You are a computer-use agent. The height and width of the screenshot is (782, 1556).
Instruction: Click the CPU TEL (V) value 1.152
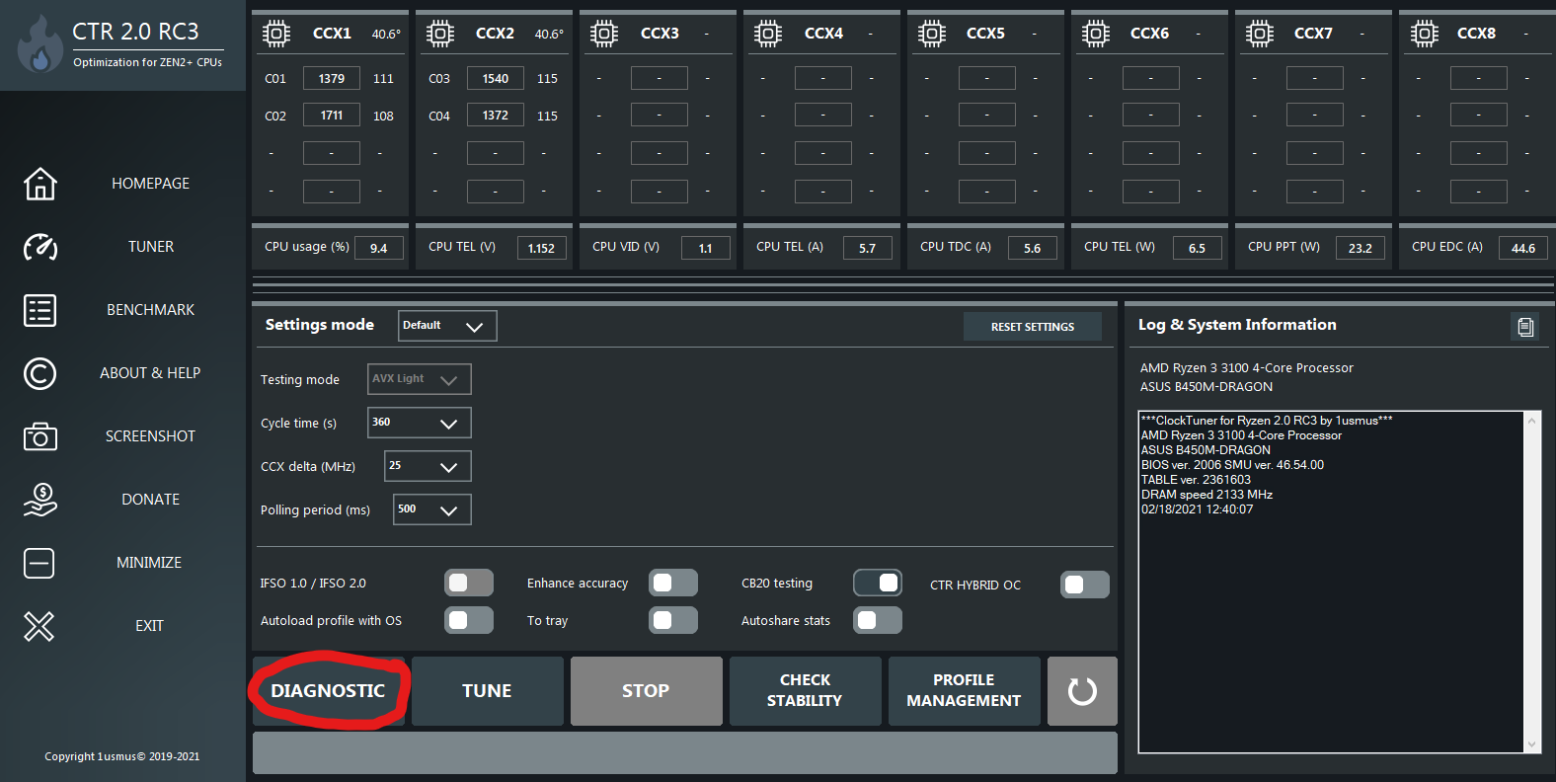542,248
